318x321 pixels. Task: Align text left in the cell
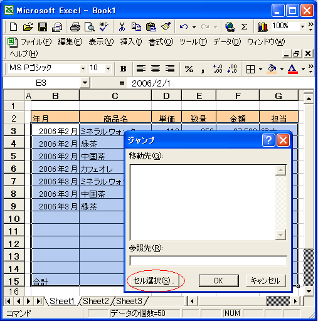(141, 69)
